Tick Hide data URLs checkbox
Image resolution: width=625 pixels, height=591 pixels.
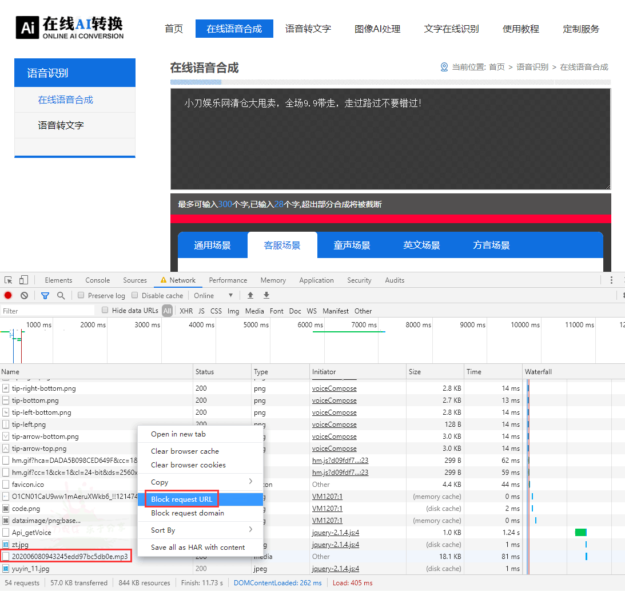tap(105, 311)
